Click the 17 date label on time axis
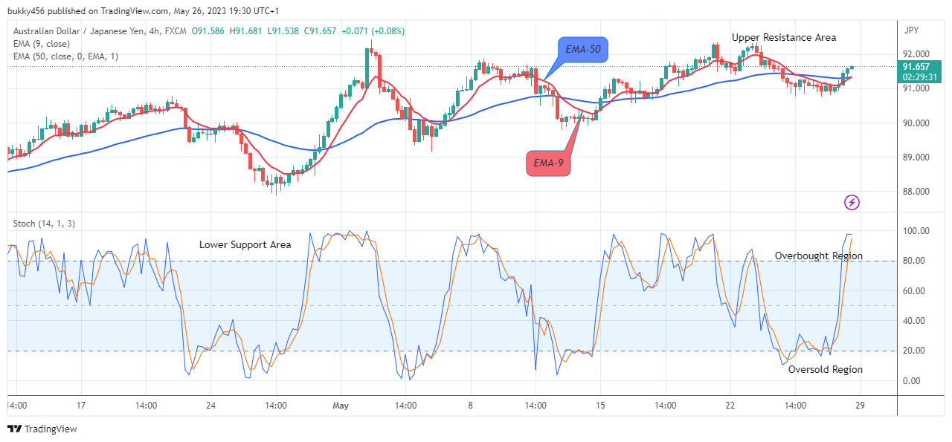This screenshot has height=442, width=952. pyautogui.click(x=80, y=406)
